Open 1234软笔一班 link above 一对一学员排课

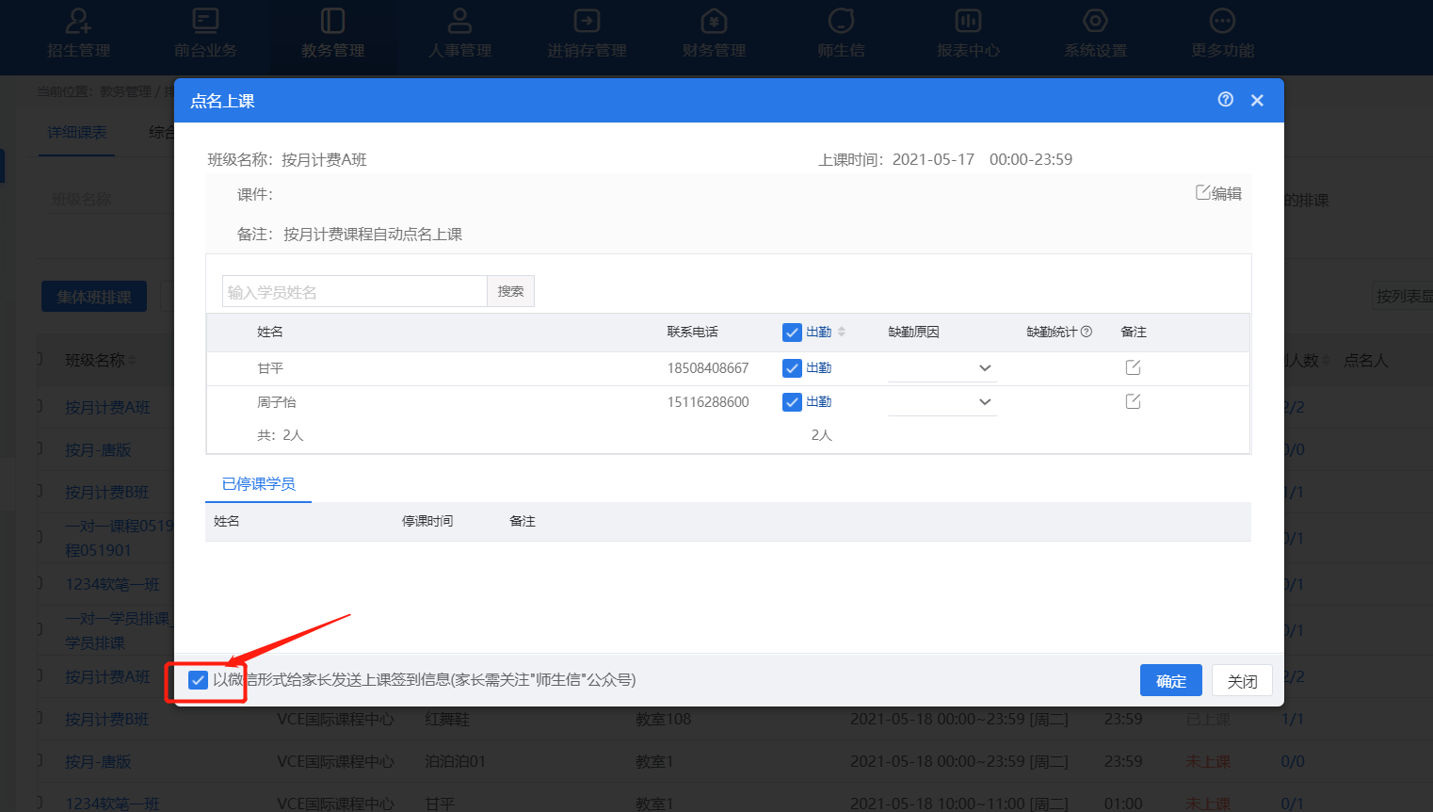coord(112,585)
